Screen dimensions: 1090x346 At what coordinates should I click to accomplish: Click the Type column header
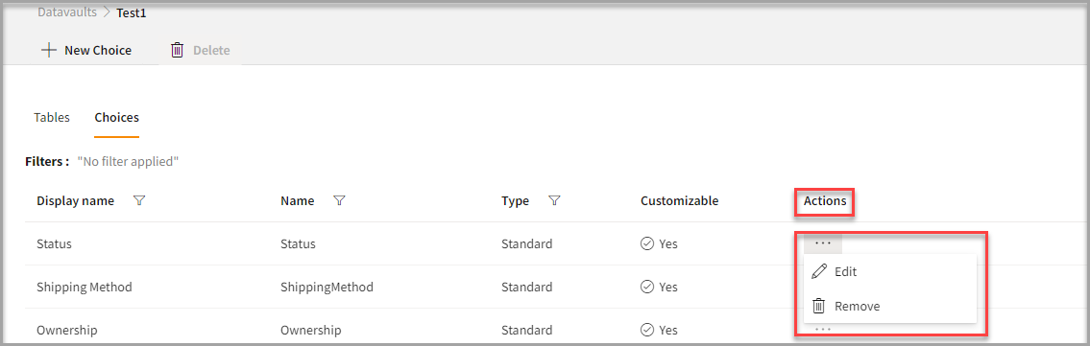click(x=515, y=201)
